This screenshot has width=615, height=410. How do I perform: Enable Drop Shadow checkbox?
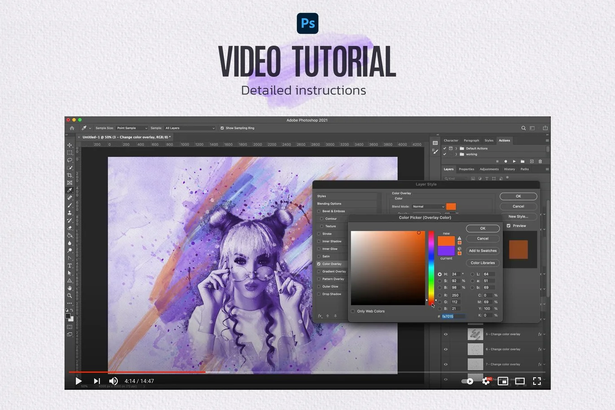point(319,294)
